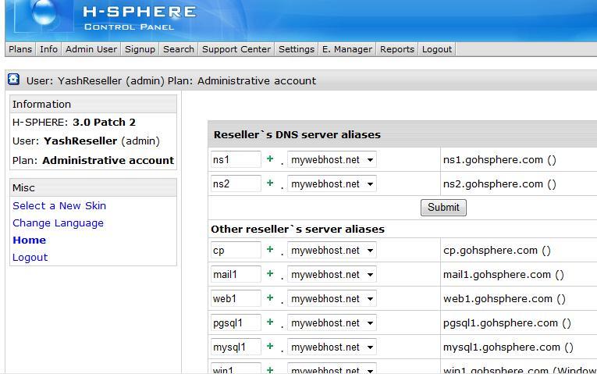Open the Settings menu

(x=297, y=49)
